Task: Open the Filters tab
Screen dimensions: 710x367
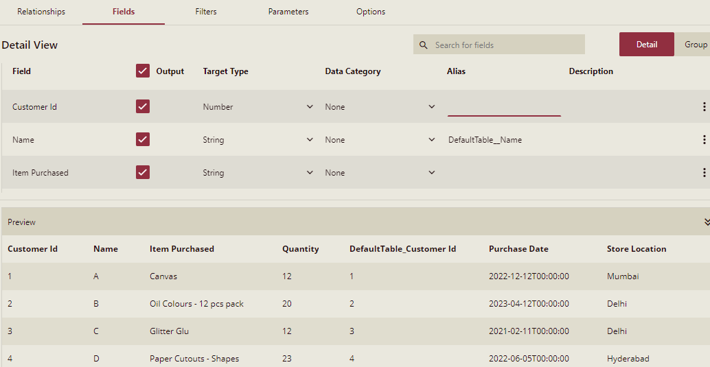Action: pyautogui.click(x=206, y=12)
